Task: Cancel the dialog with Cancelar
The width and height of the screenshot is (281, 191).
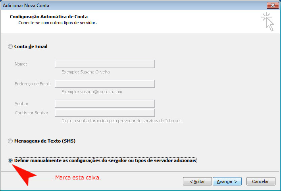Action: click(261, 181)
